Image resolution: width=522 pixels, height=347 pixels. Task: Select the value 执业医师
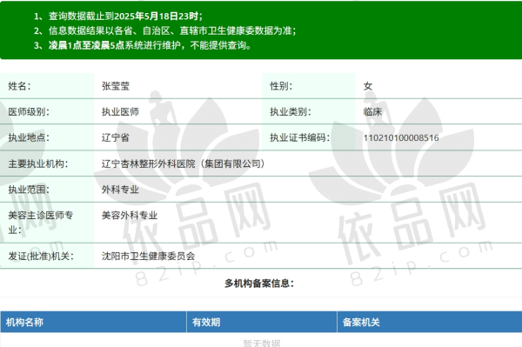(120, 112)
